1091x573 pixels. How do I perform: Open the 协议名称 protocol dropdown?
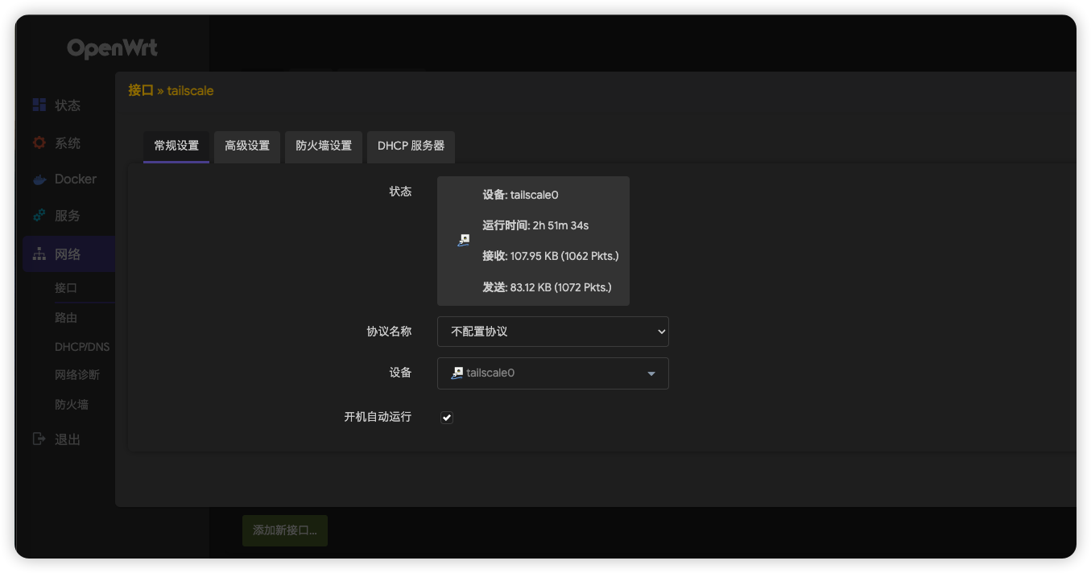(552, 332)
